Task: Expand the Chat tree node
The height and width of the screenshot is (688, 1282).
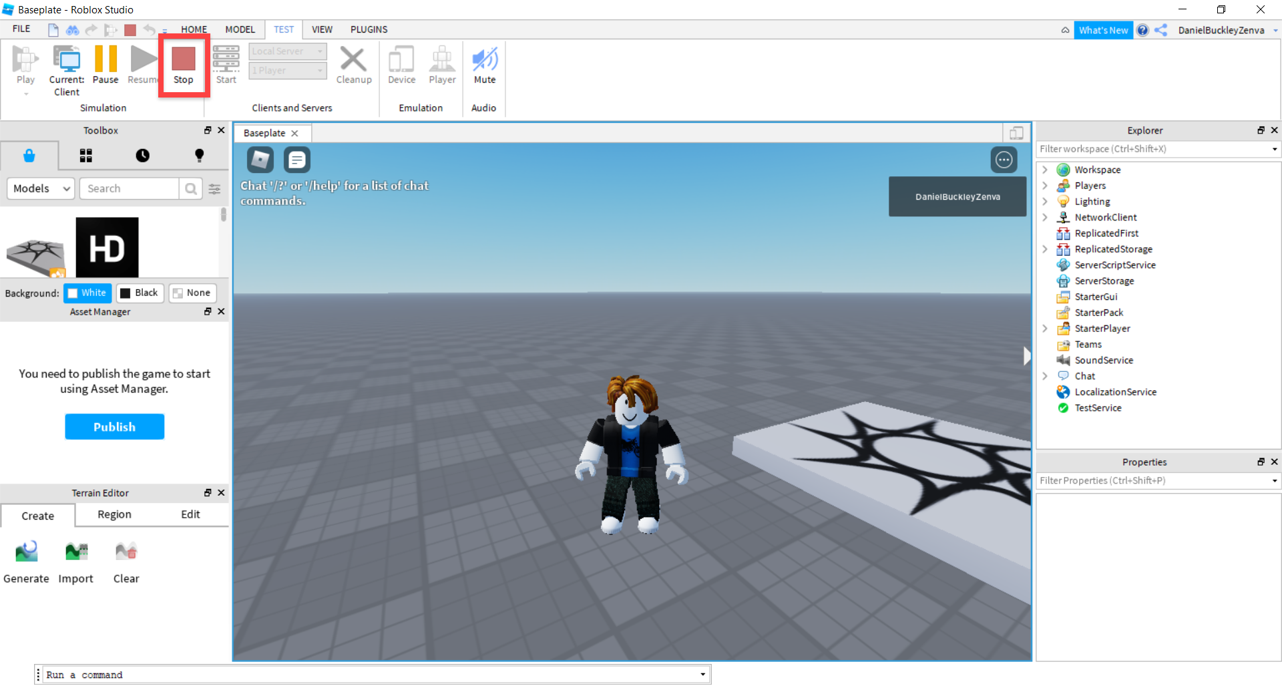Action: [1045, 376]
